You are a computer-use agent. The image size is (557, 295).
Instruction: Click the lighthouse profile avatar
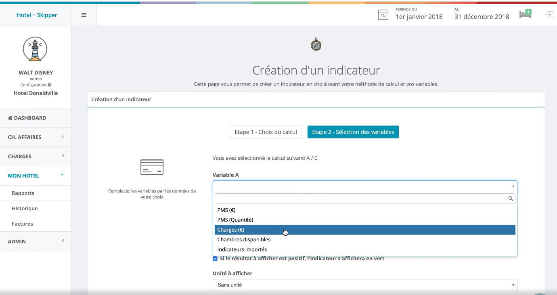pyautogui.click(x=35, y=50)
